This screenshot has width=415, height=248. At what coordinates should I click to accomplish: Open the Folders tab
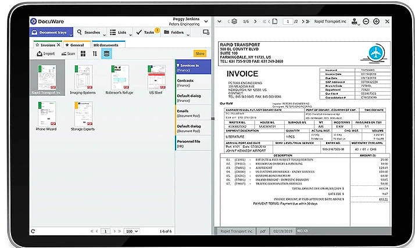[174, 33]
